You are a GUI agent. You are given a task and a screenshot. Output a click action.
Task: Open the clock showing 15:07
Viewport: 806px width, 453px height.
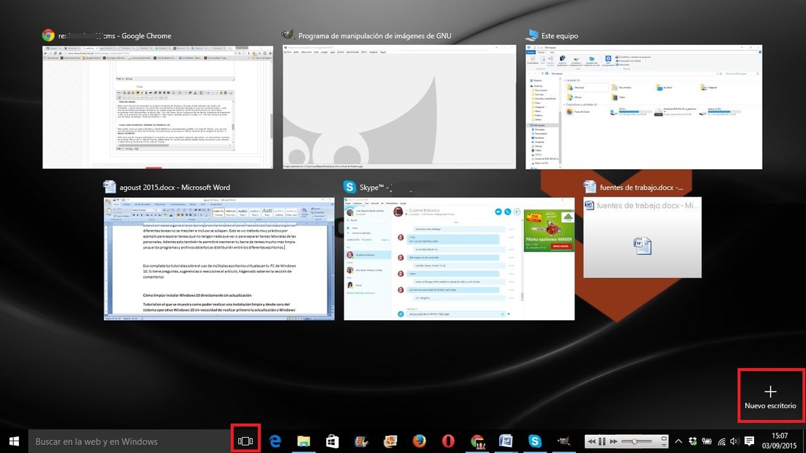(780, 441)
